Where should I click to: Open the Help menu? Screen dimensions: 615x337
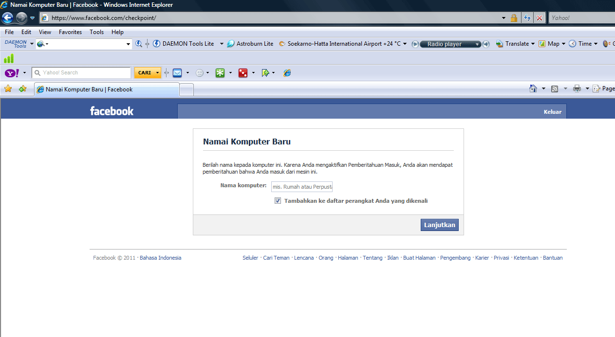[x=117, y=32]
